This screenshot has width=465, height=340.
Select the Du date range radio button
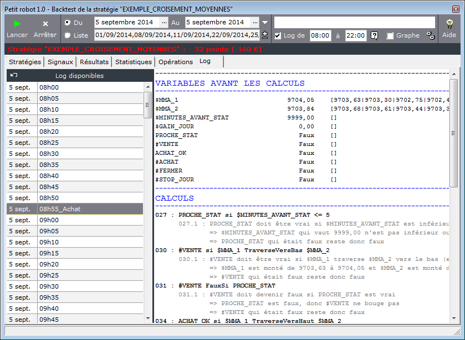[68, 23]
